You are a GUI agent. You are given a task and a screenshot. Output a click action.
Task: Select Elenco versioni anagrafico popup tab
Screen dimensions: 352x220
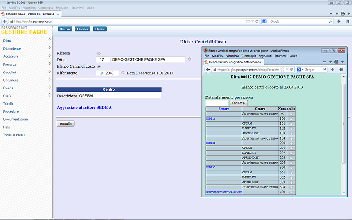(234, 62)
